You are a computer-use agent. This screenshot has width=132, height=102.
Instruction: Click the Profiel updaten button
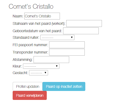pos(28,86)
